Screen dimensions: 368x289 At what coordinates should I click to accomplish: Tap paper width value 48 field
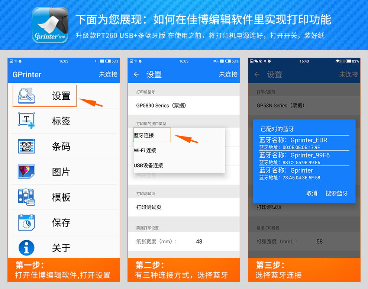[199, 241]
